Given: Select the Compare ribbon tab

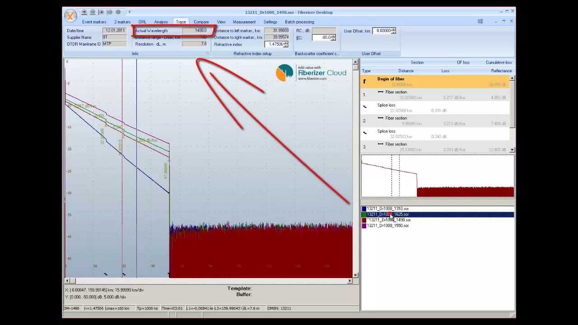Looking at the screenshot, I should coord(201,22).
